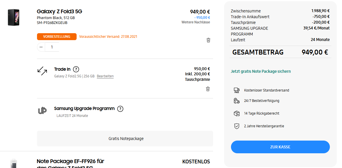The height and width of the screenshot is (168, 342).
Task: Open Trade In help question mark
Action: point(76,69)
